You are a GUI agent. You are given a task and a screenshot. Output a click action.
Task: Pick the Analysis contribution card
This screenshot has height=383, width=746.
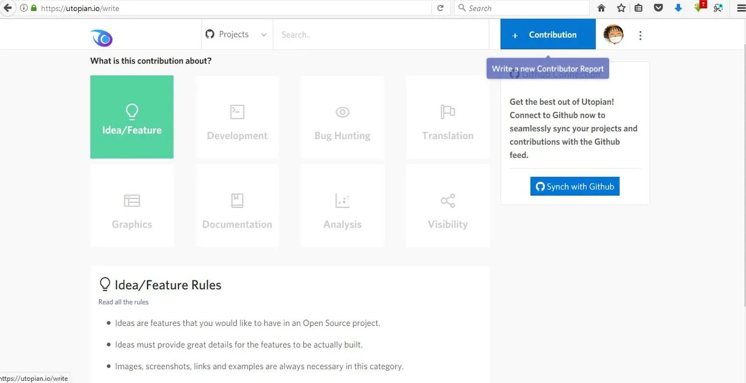pyautogui.click(x=342, y=206)
